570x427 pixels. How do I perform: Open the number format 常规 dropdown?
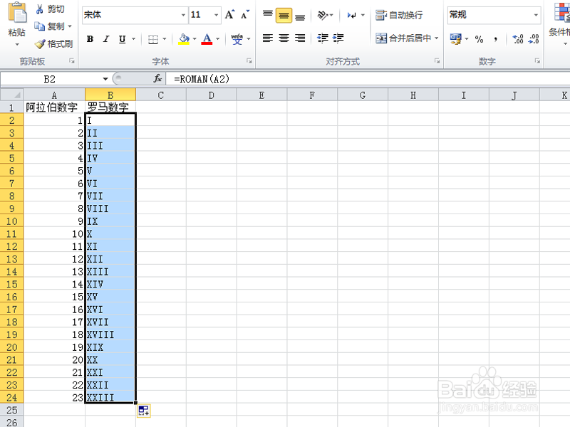536,15
